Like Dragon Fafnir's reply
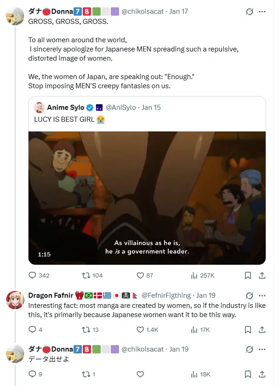 141,329
